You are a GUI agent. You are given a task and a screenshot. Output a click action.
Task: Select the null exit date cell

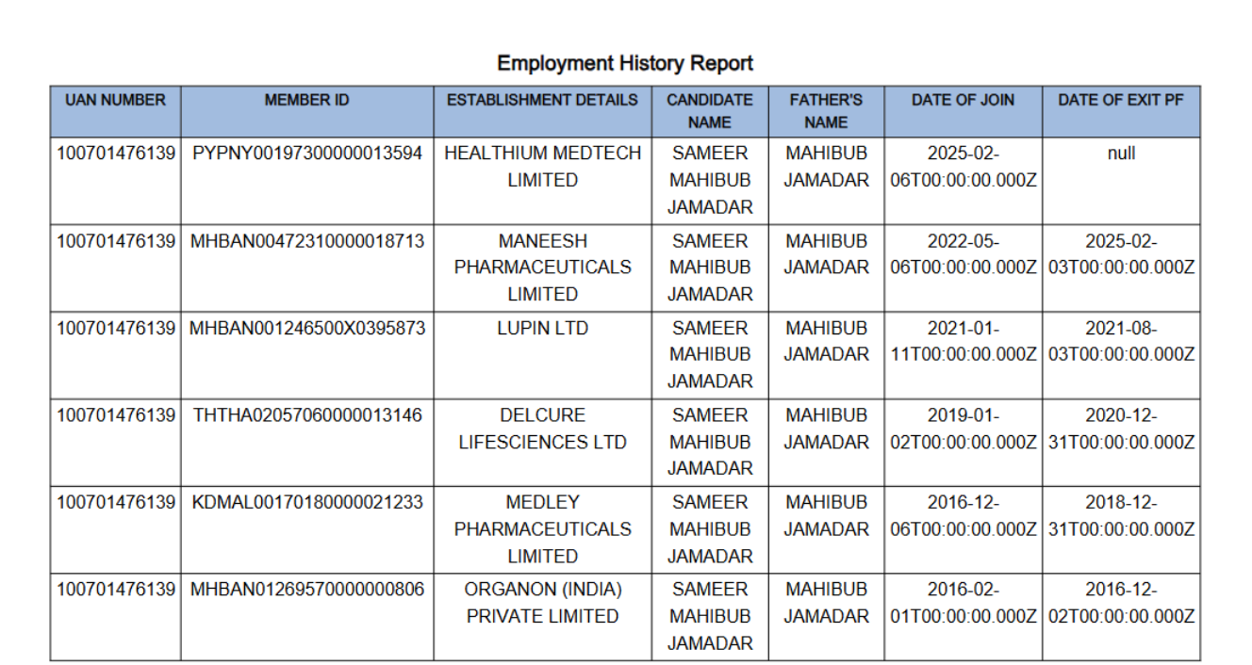click(x=1121, y=154)
